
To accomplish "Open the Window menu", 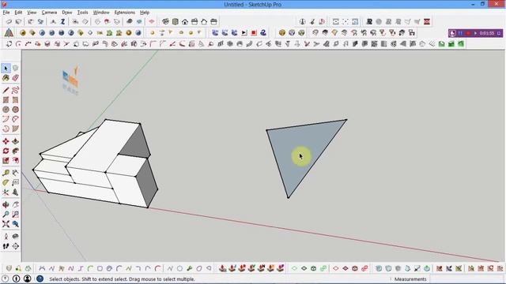I will (101, 13).
